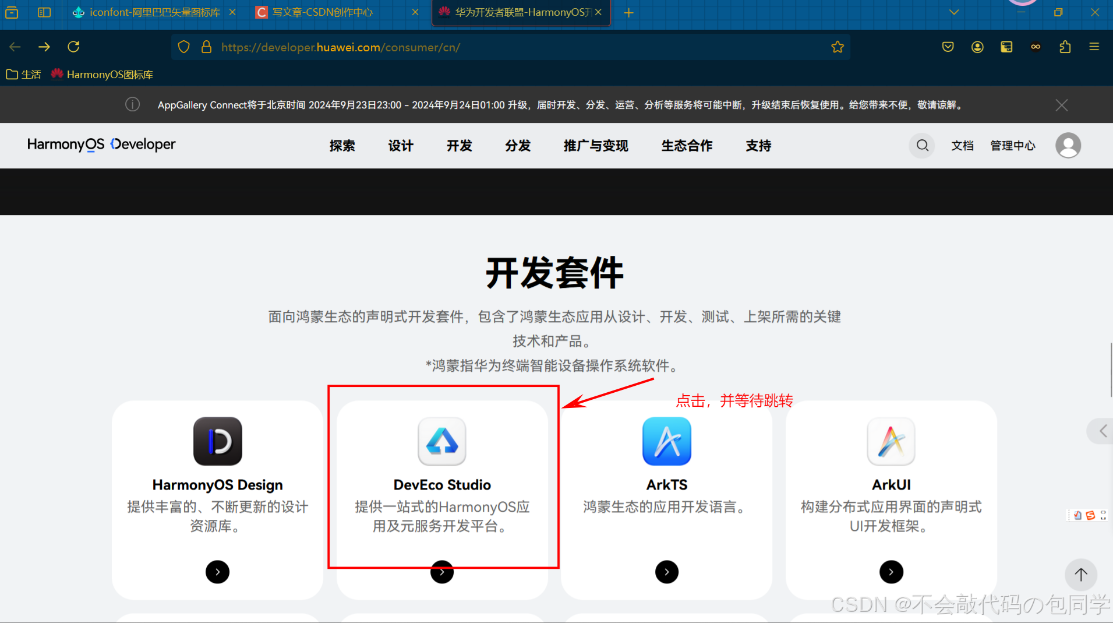
Task: Open the HarmonyOS Design icon
Action: tap(217, 441)
